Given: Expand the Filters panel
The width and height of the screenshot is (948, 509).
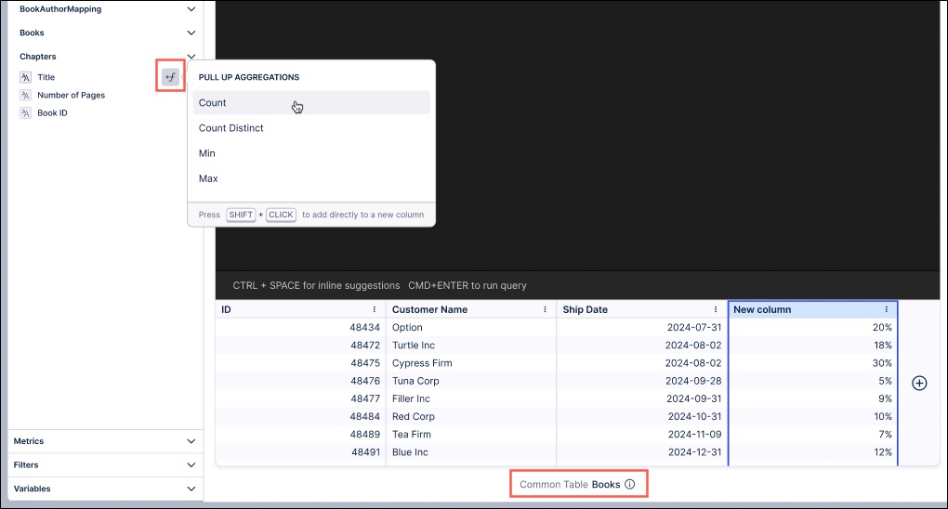Looking at the screenshot, I should 191,464.
